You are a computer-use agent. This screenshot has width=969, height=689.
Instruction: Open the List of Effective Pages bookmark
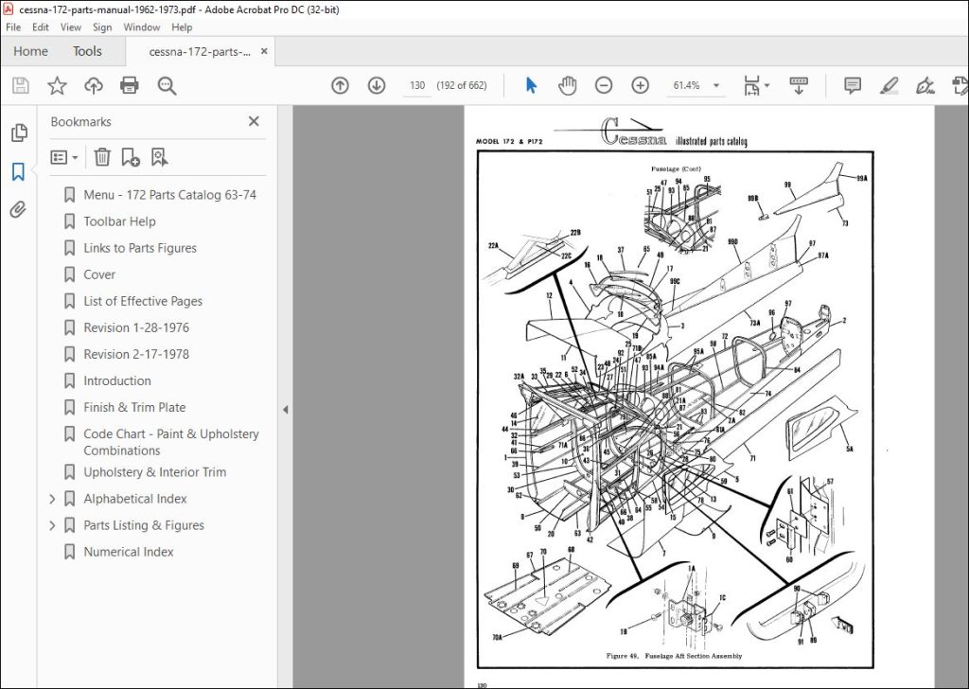(x=143, y=301)
